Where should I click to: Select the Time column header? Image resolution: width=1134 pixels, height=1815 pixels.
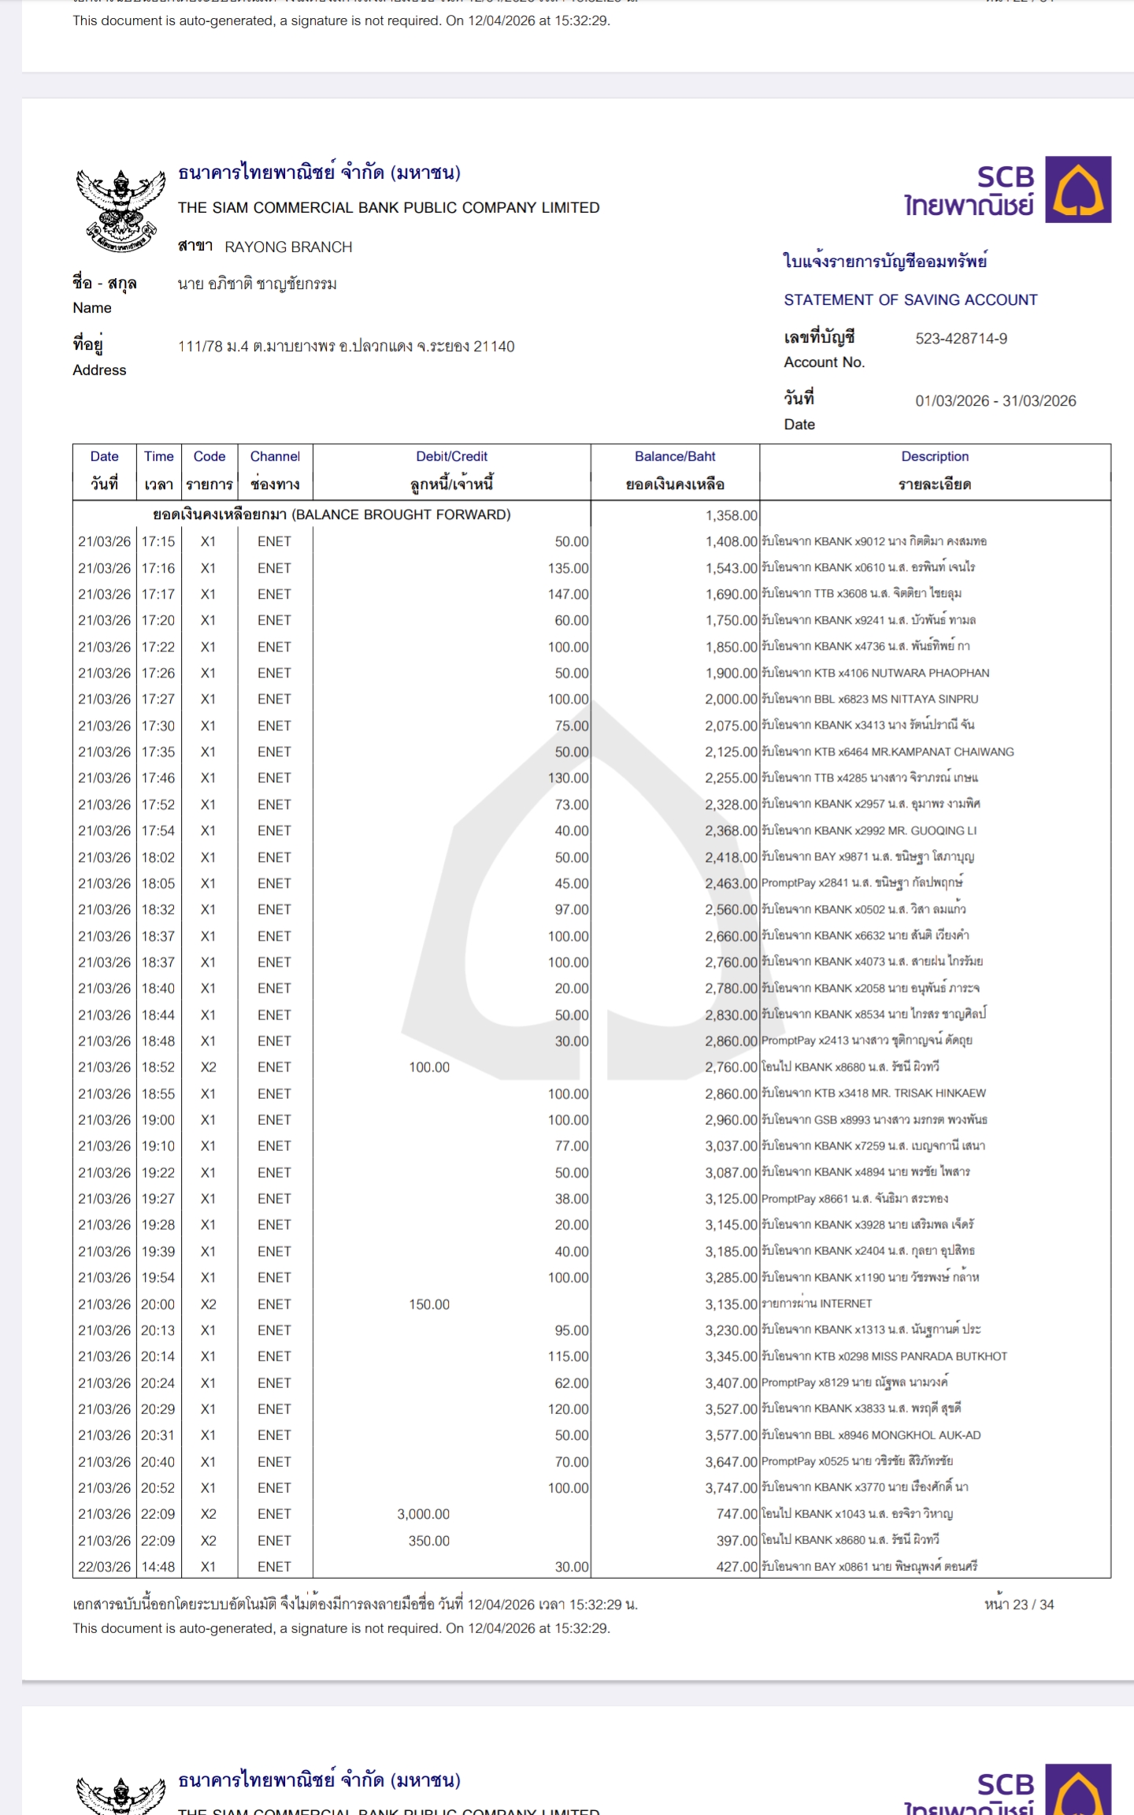pos(158,470)
